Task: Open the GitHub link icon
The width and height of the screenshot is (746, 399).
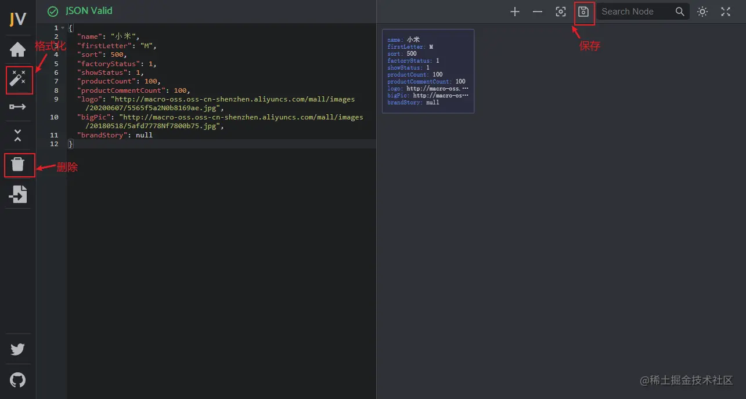Action: [18, 380]
